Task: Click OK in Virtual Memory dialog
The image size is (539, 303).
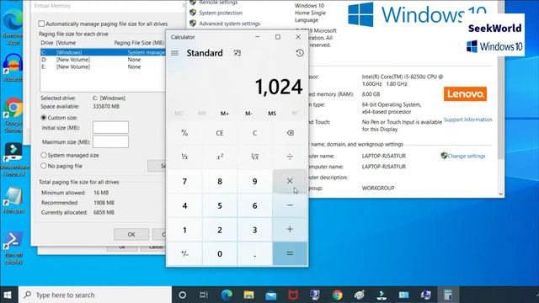Action: (x=131, y=234)
